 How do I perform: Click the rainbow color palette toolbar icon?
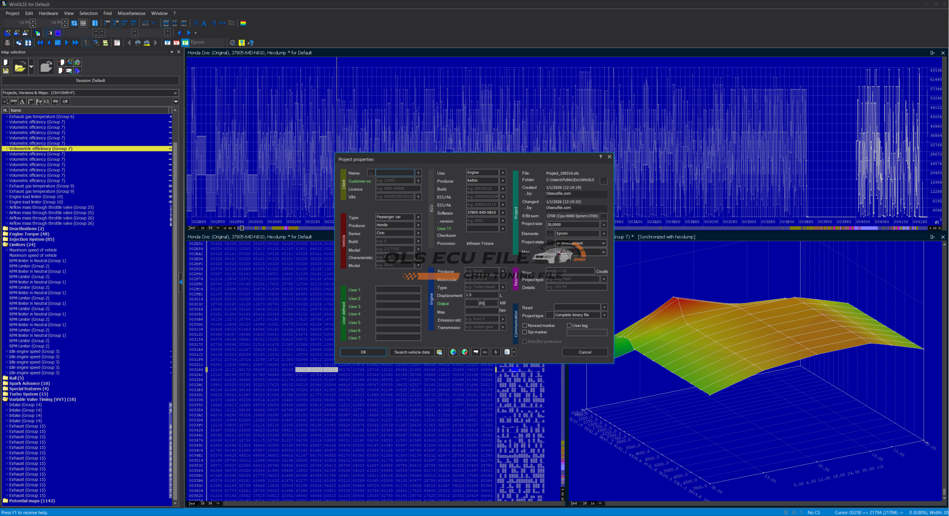243,23
